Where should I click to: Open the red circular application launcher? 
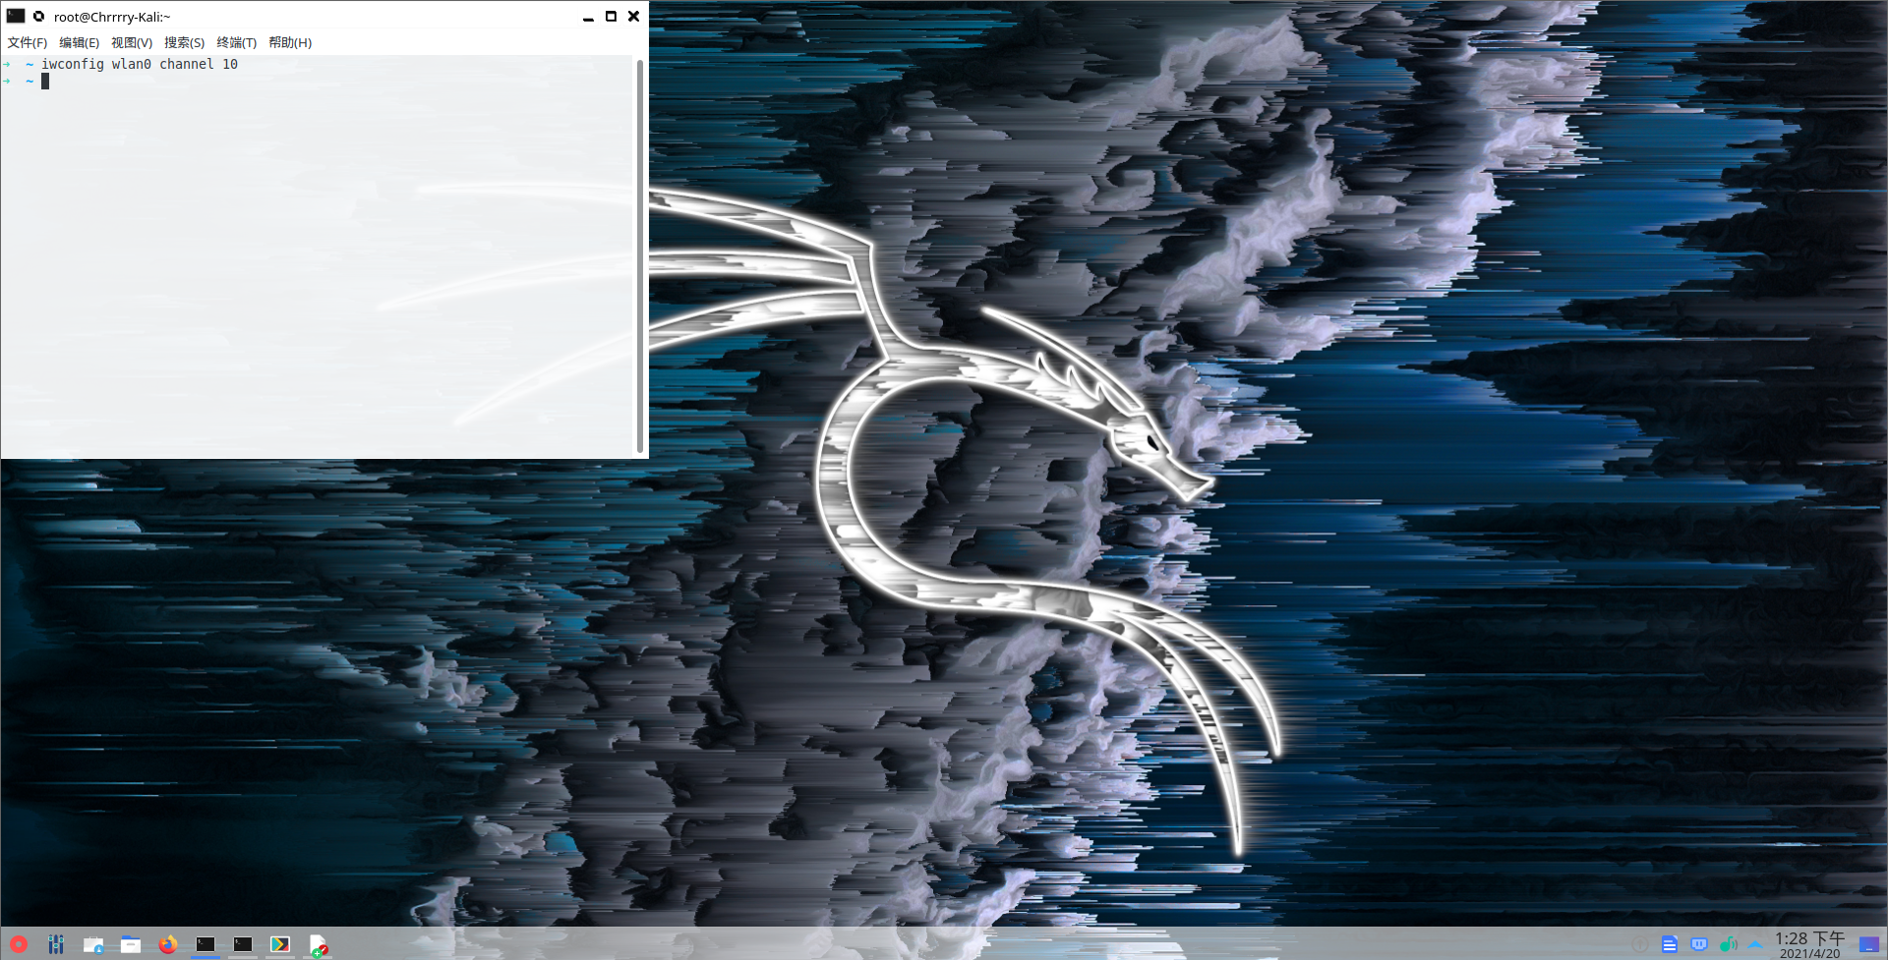18,944
